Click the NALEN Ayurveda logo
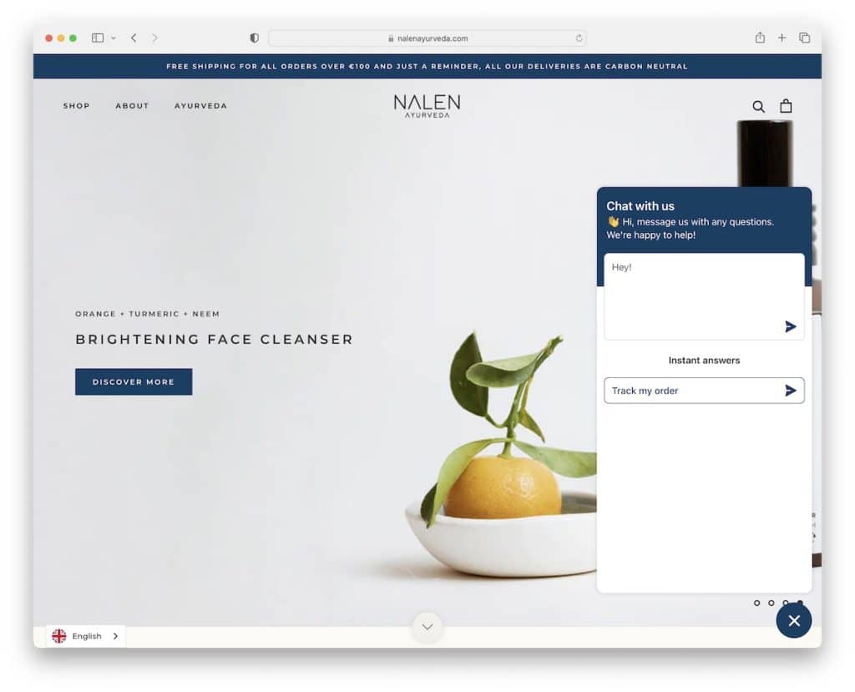Image resolution: width=855 pixels, height=692 pixels. 427,106
